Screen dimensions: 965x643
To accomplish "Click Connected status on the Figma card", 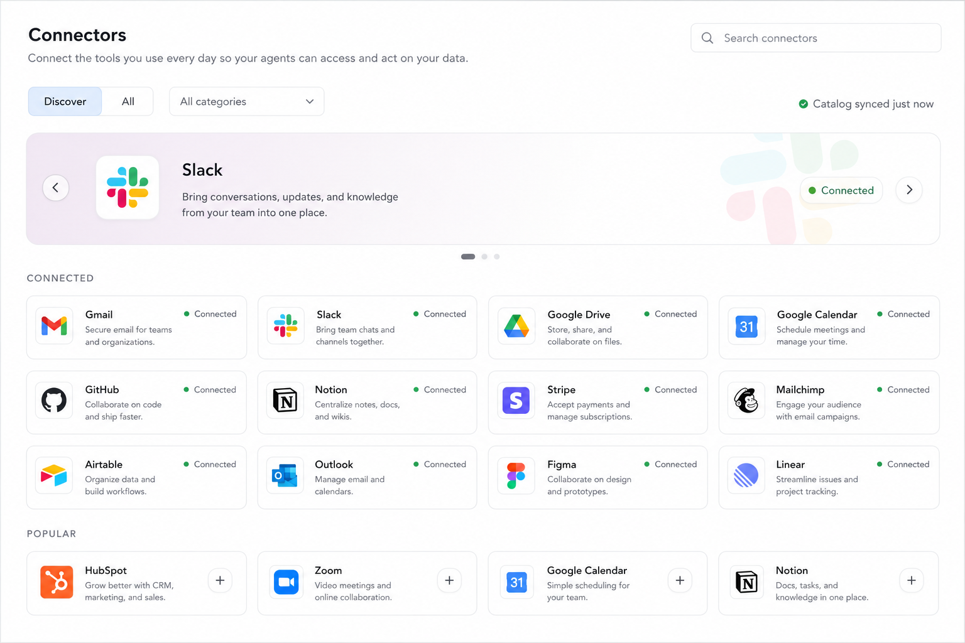I will tap(670, 464).
